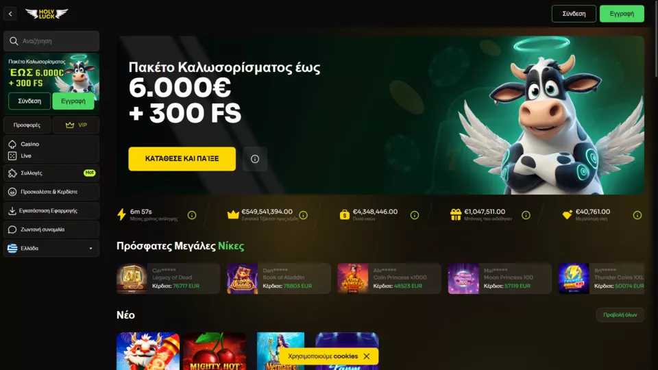658x370 pixels.
Task: Open the Συλλογές Hot menu item
Action: tap(51, 173)
